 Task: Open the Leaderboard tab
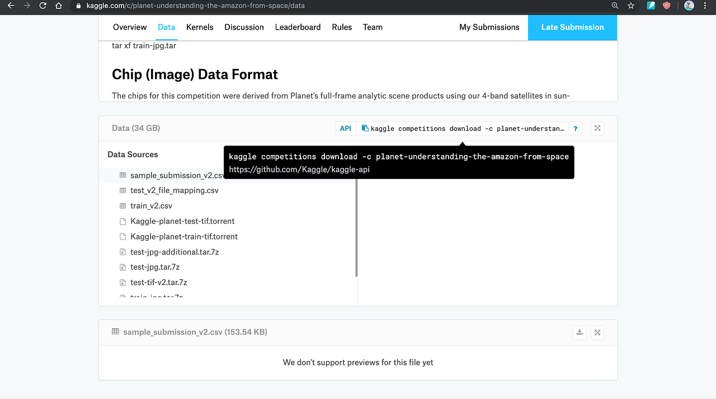point(298,27)
